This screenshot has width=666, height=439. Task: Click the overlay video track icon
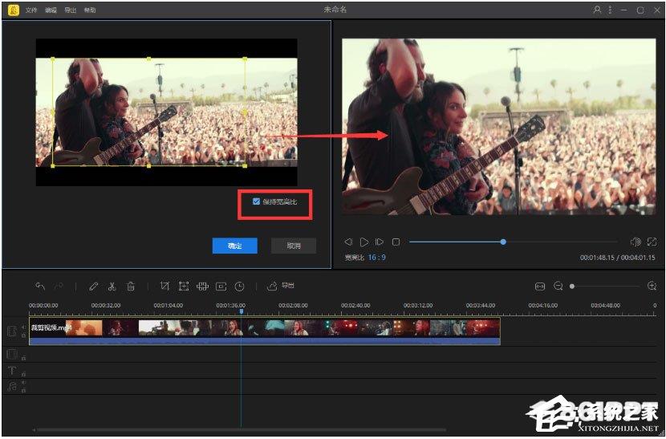[12, 354]
